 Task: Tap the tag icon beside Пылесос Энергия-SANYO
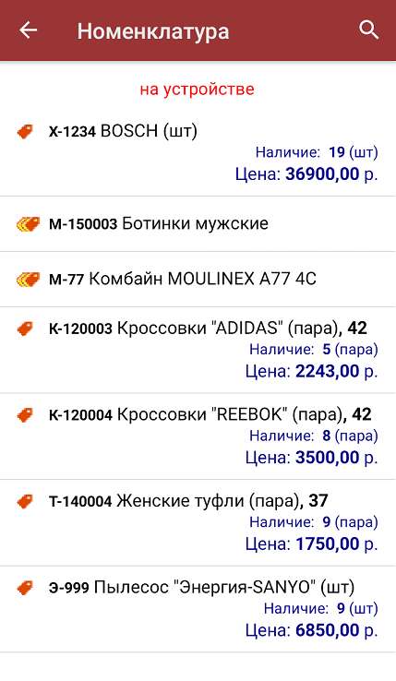25,588
